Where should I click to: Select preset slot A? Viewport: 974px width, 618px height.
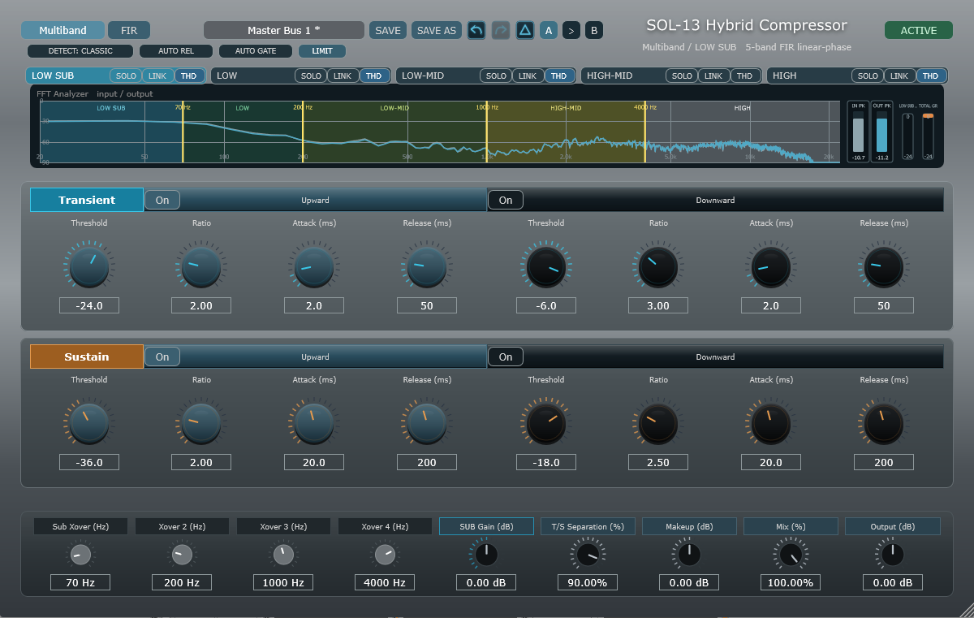pos(549,31)
